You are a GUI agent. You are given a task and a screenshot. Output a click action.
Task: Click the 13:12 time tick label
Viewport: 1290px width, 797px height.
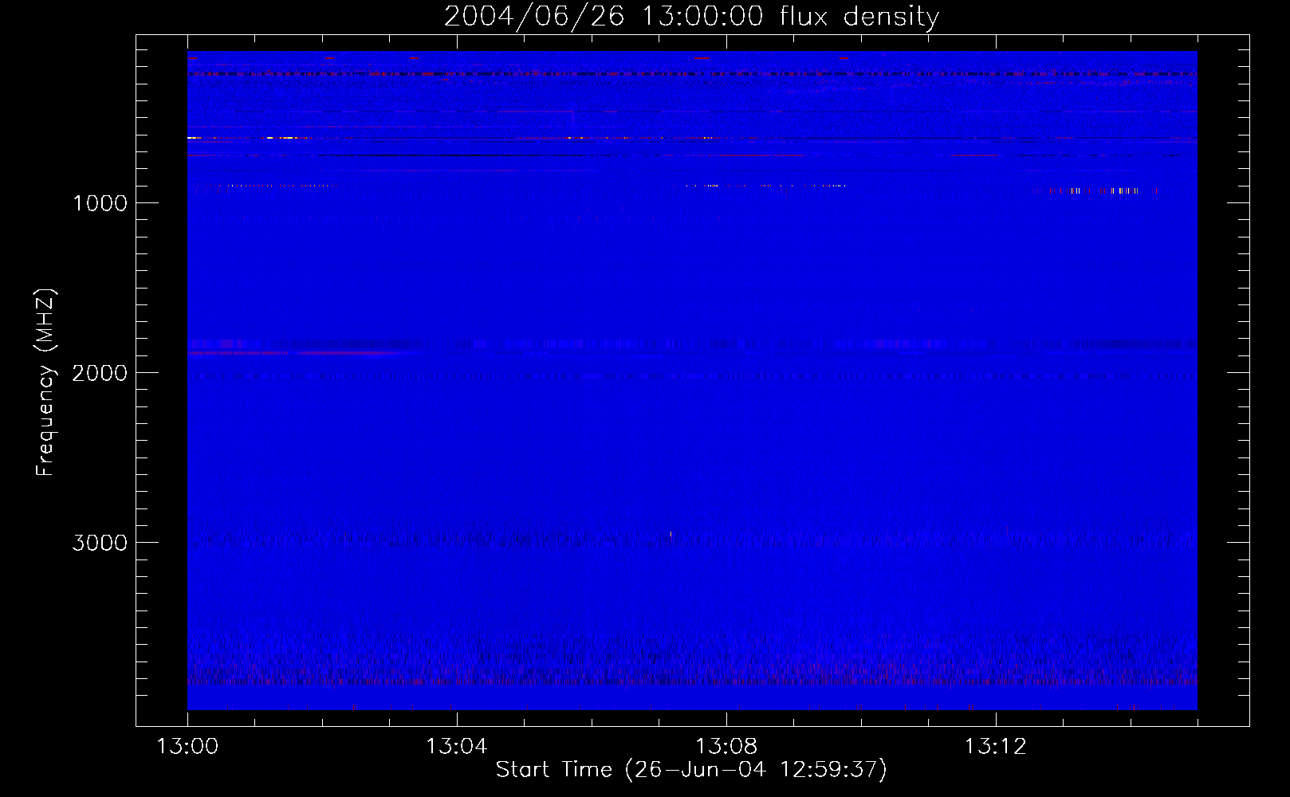996,747
